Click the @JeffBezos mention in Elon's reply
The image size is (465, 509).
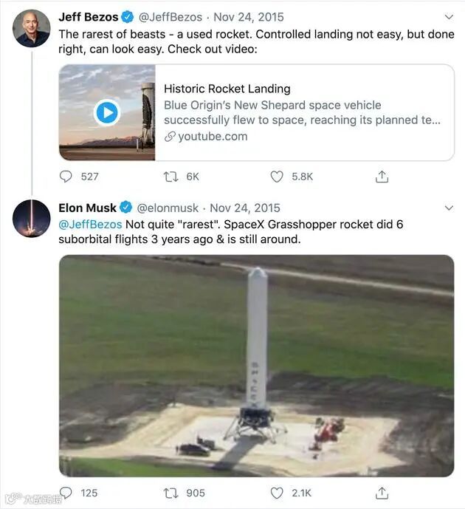pos(90,224)
